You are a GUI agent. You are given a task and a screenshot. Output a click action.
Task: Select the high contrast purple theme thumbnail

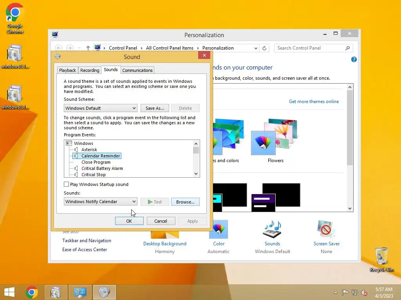coord(276,197)
